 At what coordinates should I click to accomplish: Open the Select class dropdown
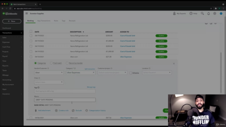pos(49,82)
